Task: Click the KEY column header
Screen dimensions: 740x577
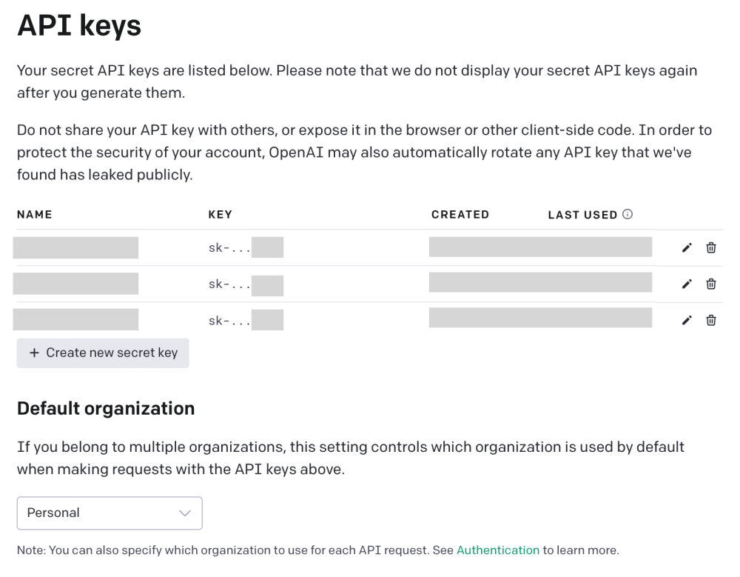Action: click(221, 214)
